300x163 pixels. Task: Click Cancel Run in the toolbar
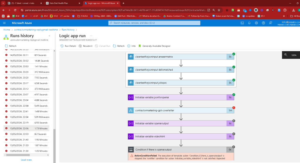(103, 46)
